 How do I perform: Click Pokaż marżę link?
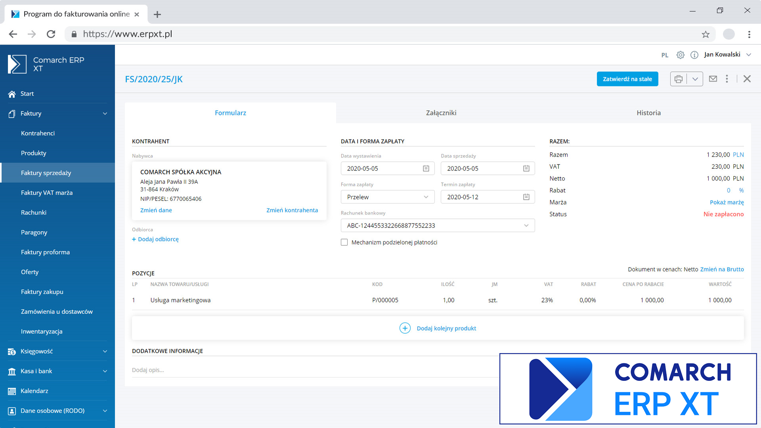(x=727, y=202)
